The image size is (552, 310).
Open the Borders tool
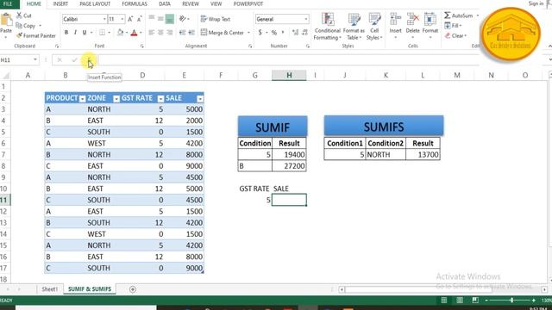102,33
